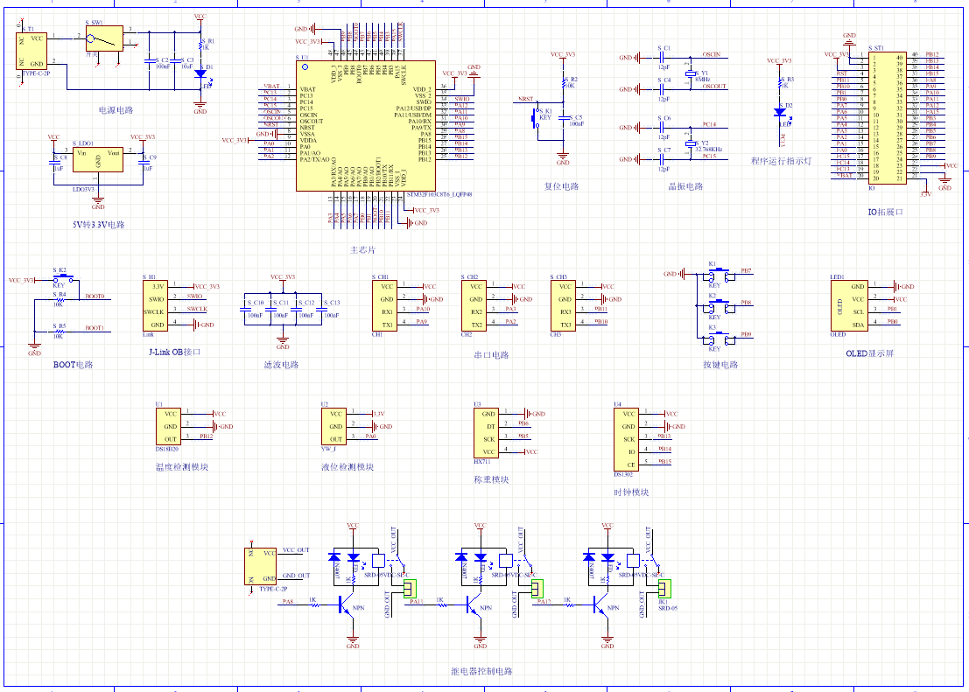This screenshot has width=969, height=692.
Task: Select the S_T1 TYPE-C-2P connector
Action: tap(32, 52)
